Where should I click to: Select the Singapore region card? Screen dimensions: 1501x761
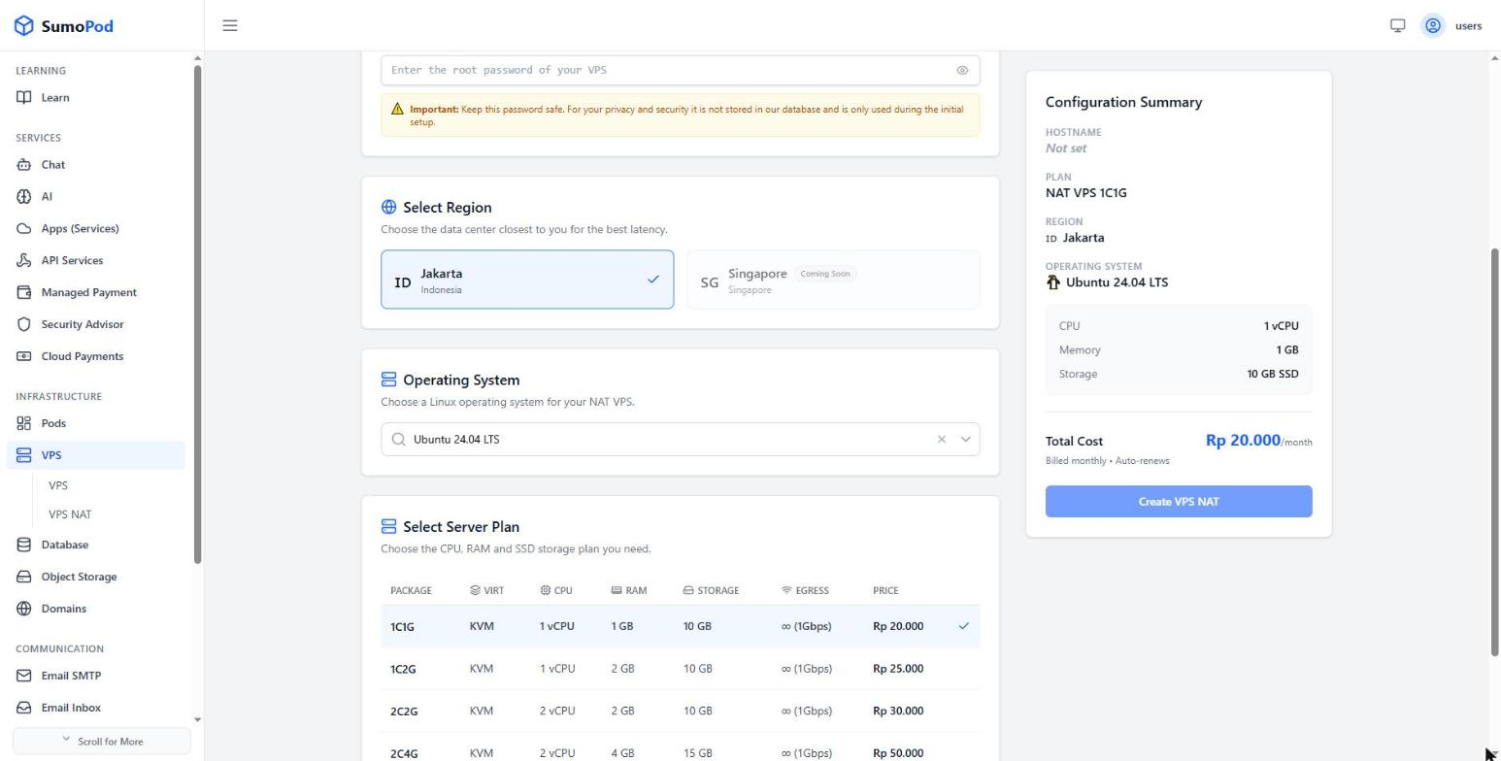pyautogui.click(x=833, y=280)
